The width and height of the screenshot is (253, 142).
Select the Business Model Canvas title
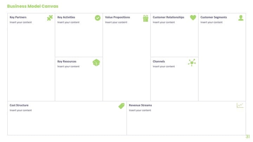pyautogui.click(x=33, y=6)
